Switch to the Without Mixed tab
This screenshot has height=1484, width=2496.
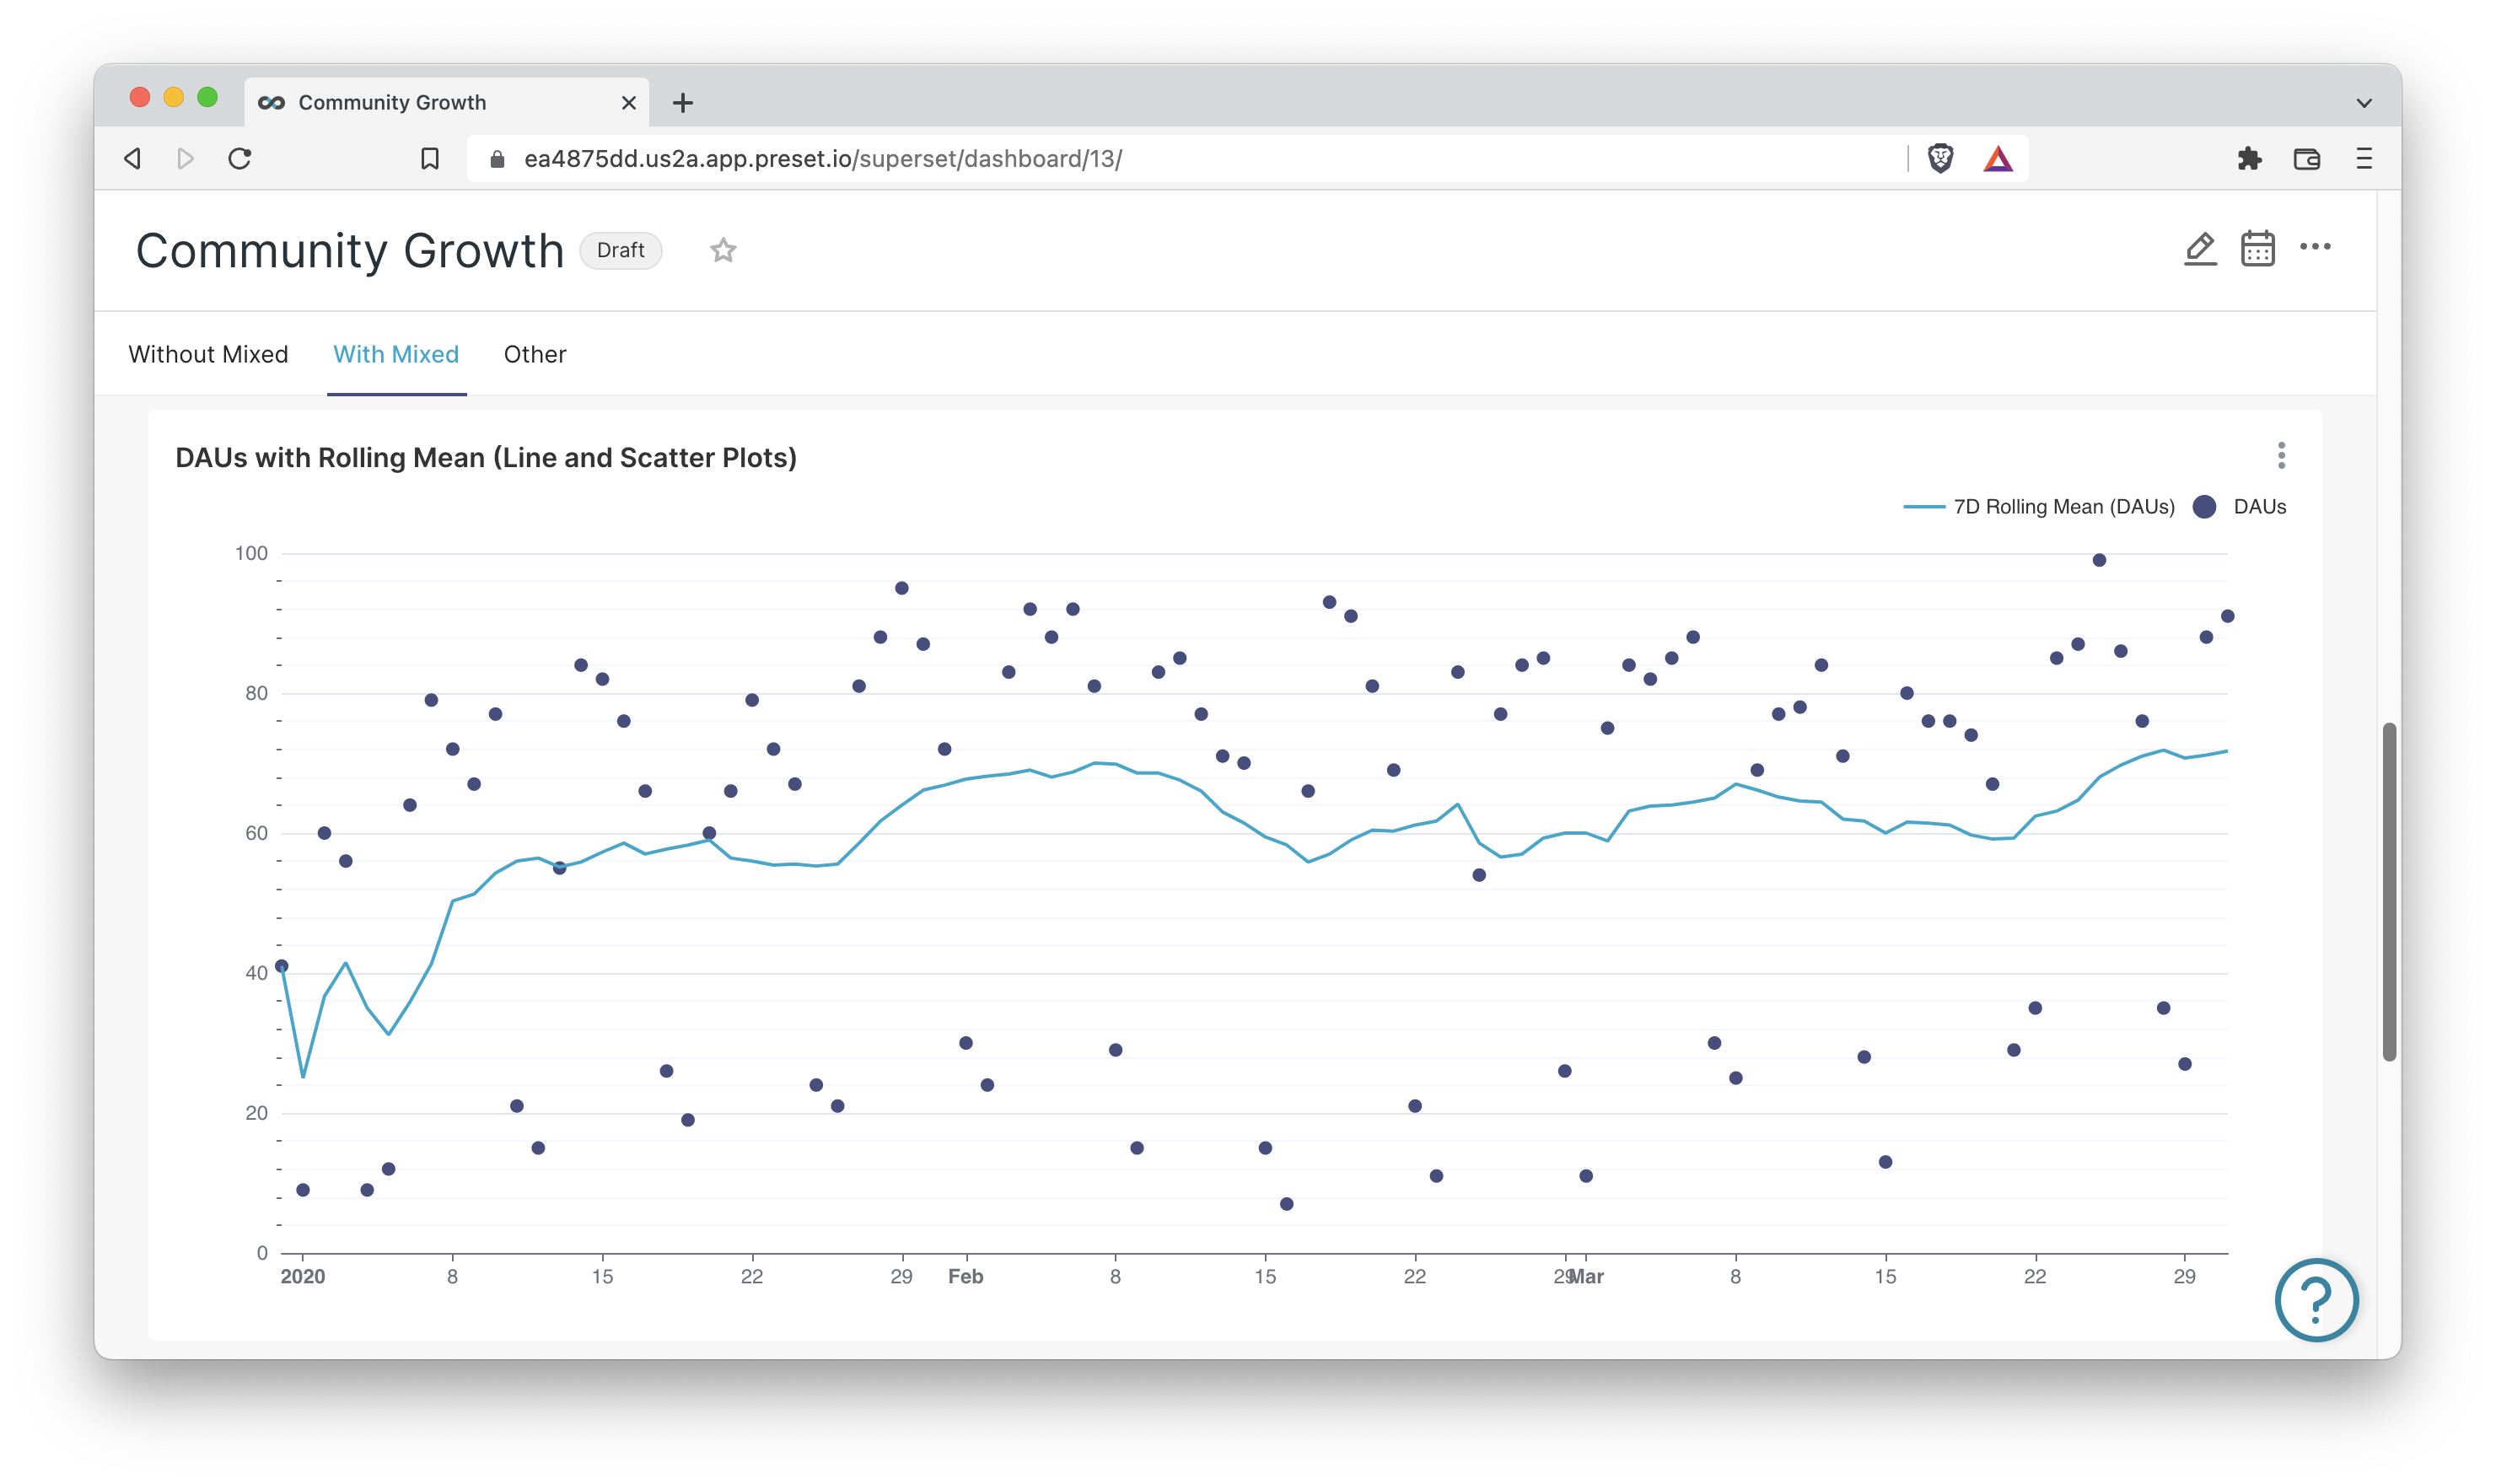click(x=208, y=354)
